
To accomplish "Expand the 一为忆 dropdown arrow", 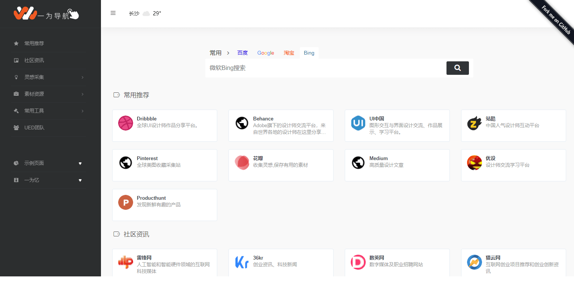I will click(80, 180).
